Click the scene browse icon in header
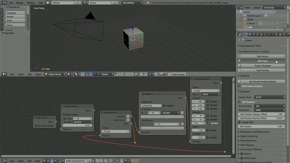 (x=86, y=3)
